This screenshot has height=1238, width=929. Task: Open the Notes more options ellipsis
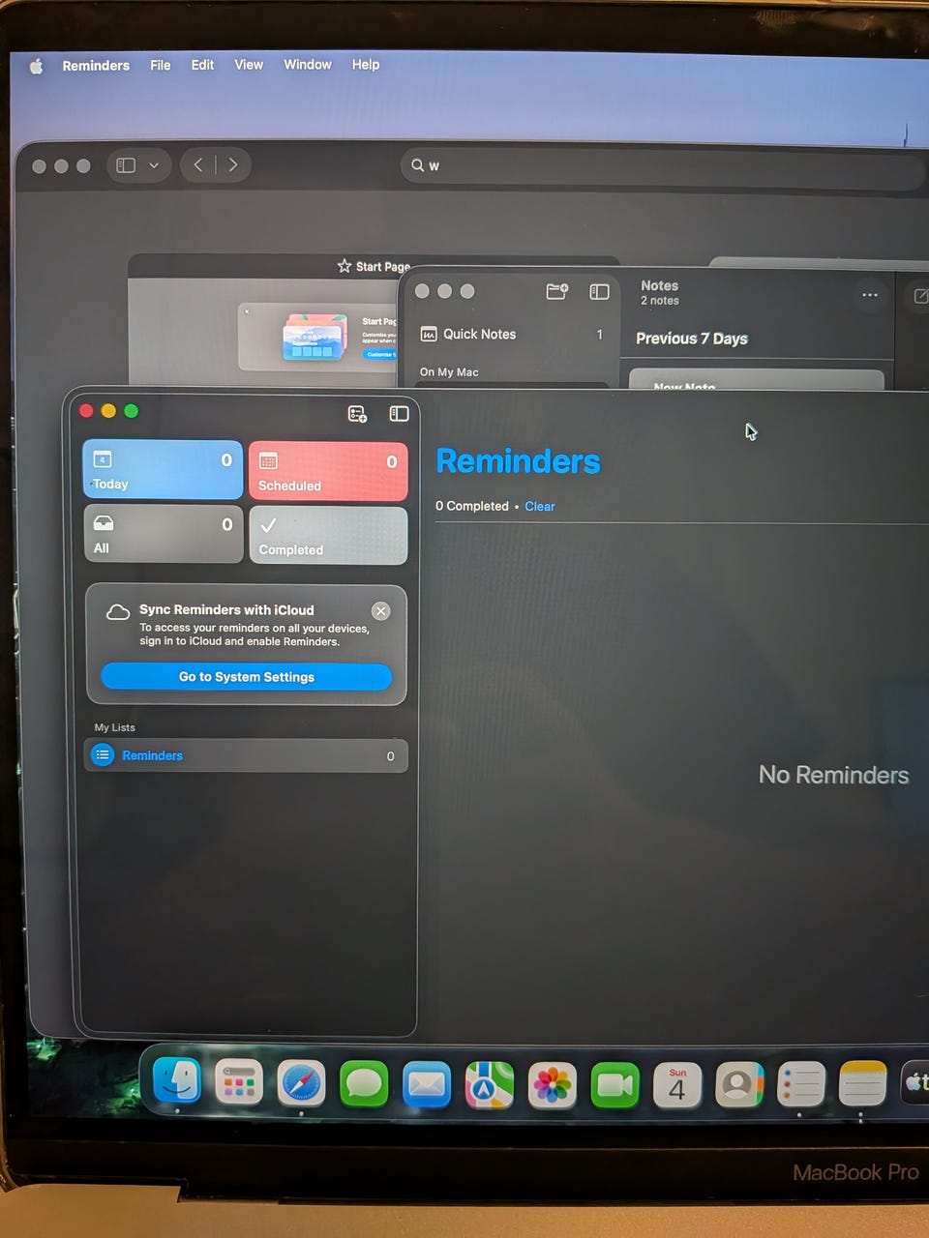[x=870, y=295]
